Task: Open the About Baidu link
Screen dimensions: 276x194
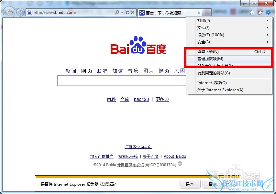Action: tap(175, 156)
